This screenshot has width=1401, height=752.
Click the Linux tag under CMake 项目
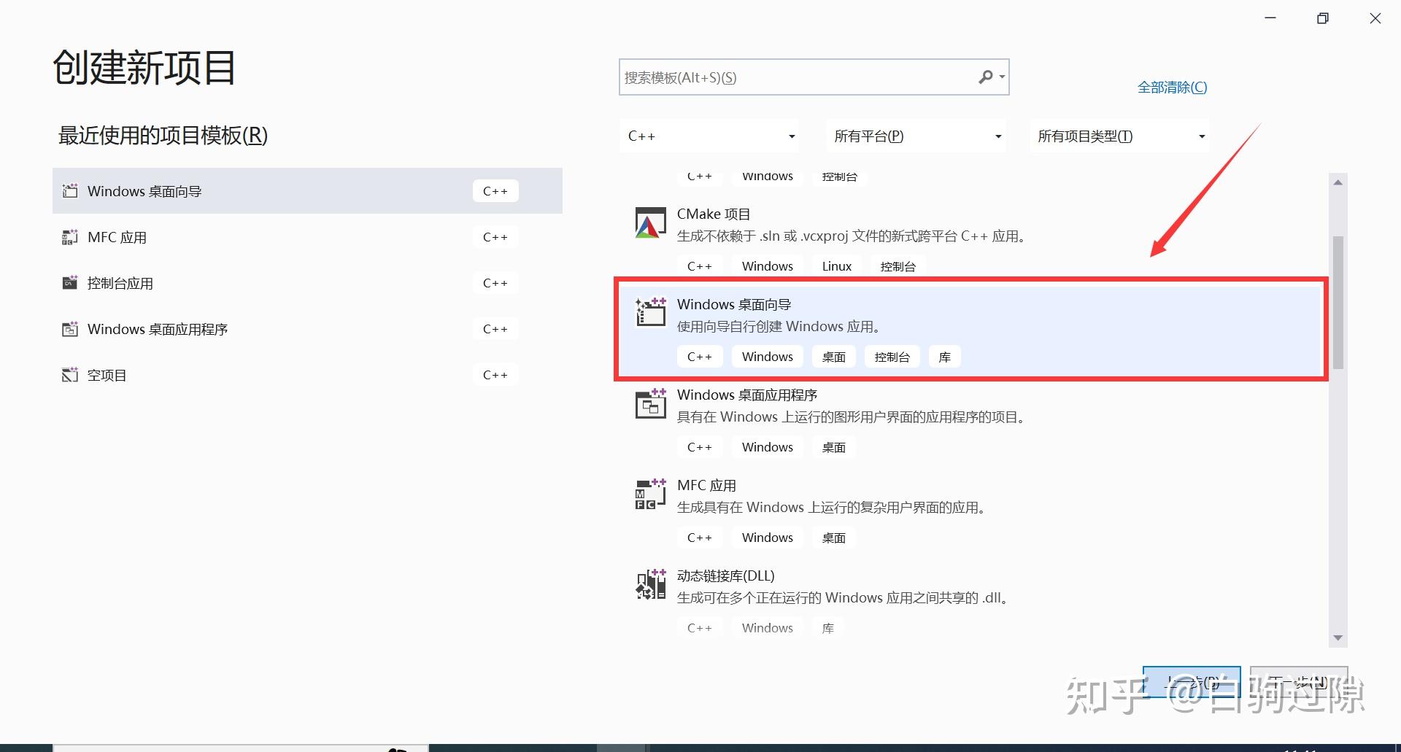[x=837, y=266]
